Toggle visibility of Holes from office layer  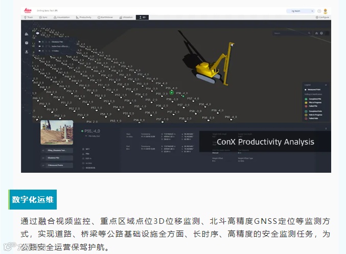coord(40,47)
